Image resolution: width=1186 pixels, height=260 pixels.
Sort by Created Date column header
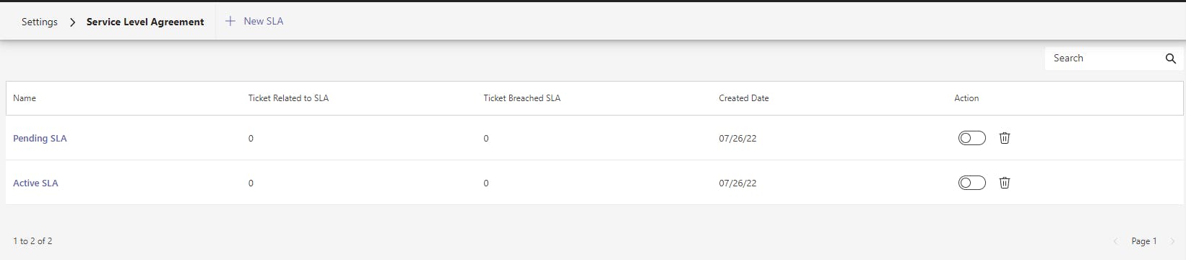[x=743, y=98]
